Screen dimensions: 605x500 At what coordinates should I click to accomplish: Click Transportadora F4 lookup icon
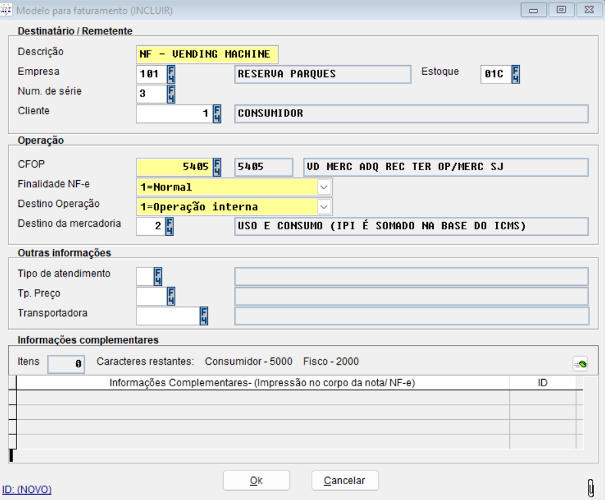point(203,316)
